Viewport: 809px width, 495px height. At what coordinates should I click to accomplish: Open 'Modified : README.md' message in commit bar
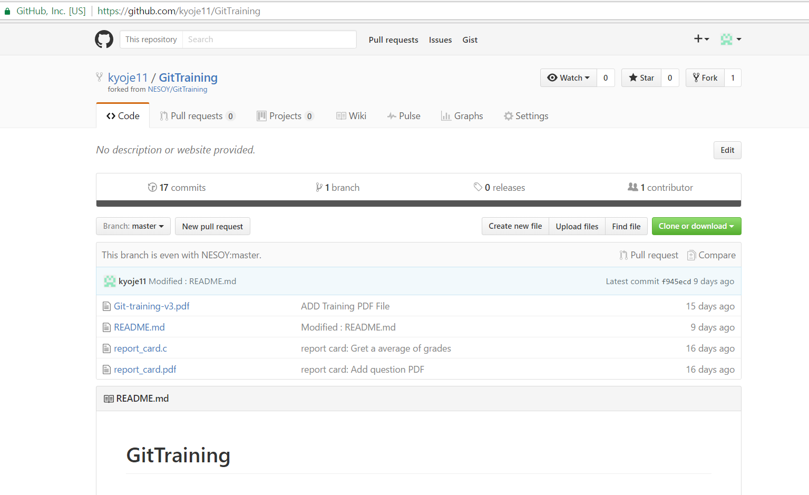[x=192, y=282]
